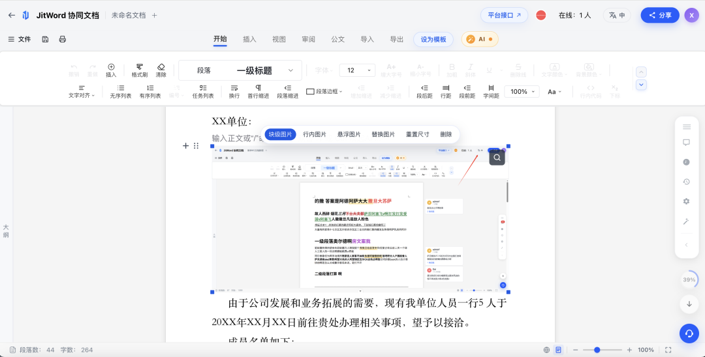Collapse the right sidebar with left chevron
Viewport: 705px width, 357px height.
686,245
